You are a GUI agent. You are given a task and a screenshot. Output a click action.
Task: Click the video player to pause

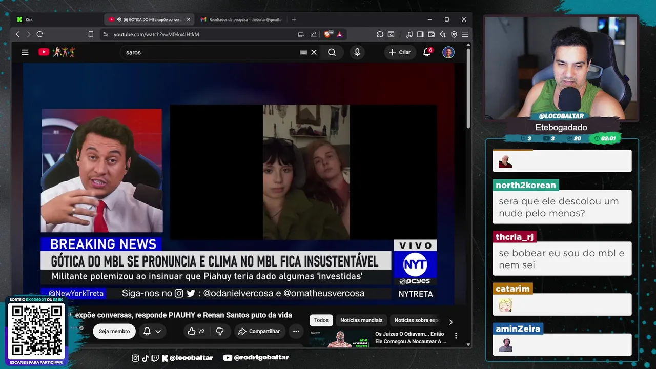(239, 184)
